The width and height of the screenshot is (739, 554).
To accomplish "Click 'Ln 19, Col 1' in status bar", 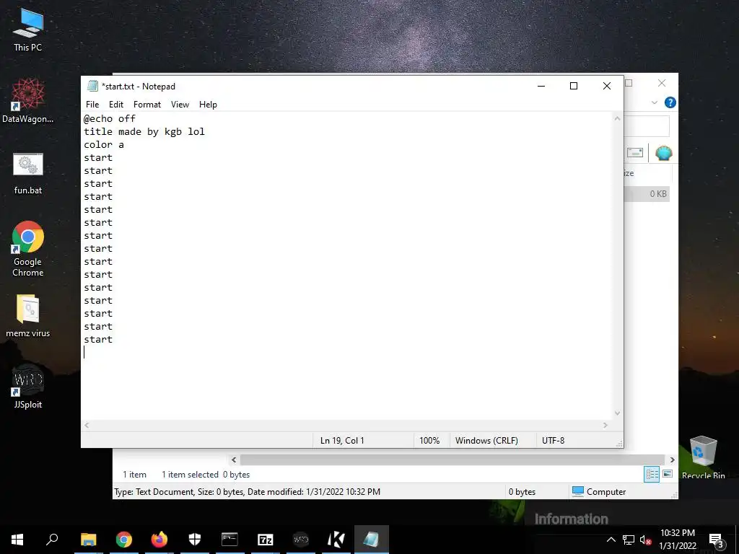I will click(x=342, y=441).
